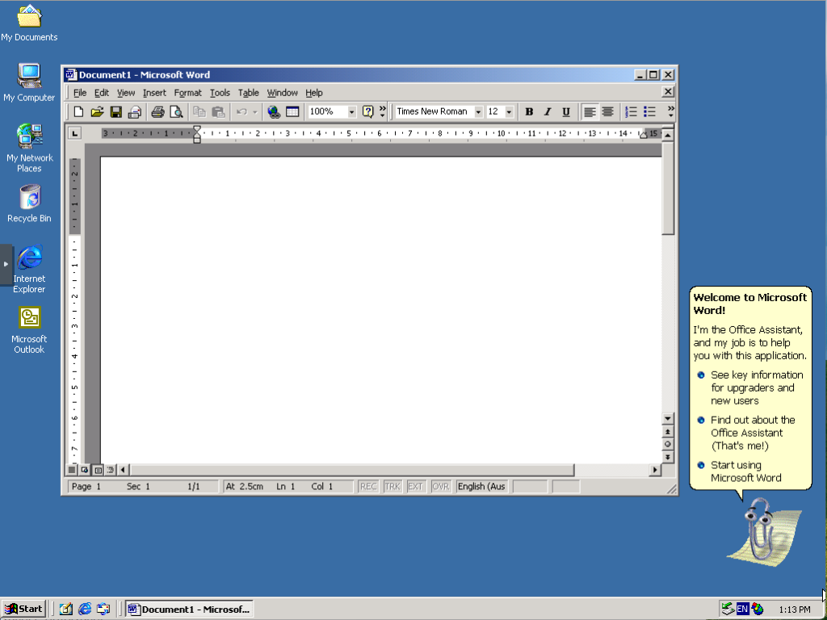Open Print Preview from the toolbar
The width and height of the screenshot is (827, 620).
[x=177, y=111]
